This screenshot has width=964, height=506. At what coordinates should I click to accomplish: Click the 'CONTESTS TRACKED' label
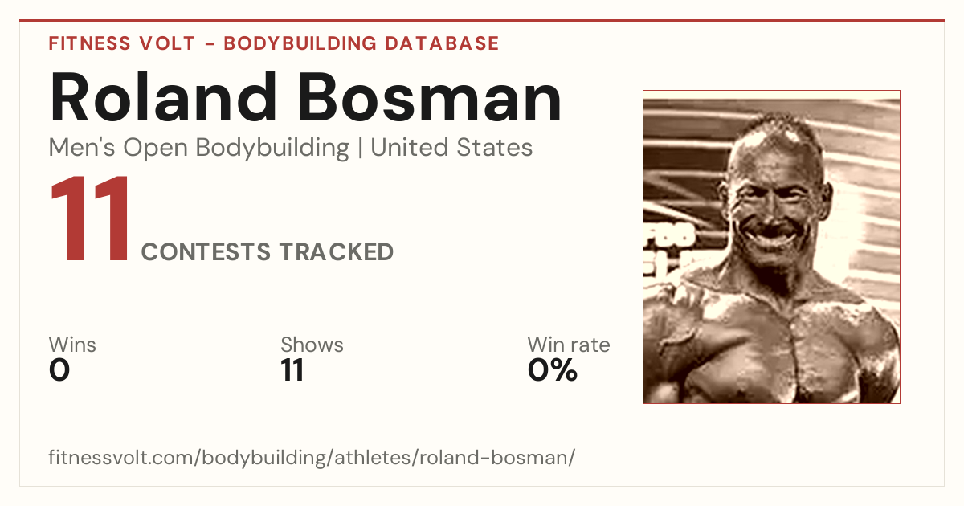click(268, 252)
